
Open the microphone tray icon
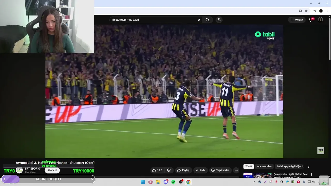click(x=304, y=182)
